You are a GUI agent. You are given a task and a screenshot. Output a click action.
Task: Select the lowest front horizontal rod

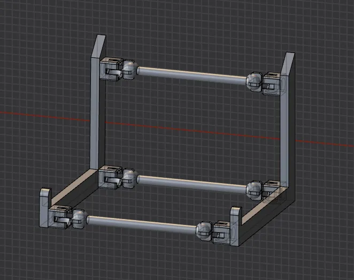142,224
